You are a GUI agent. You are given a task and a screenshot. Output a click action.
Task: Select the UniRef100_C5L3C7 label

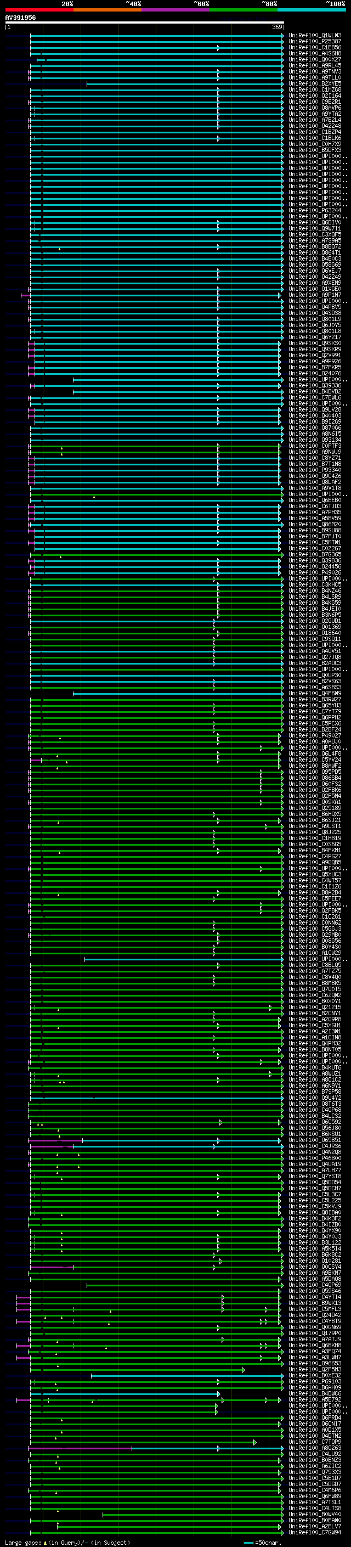pyautogui.click(x=315, y=1195)
